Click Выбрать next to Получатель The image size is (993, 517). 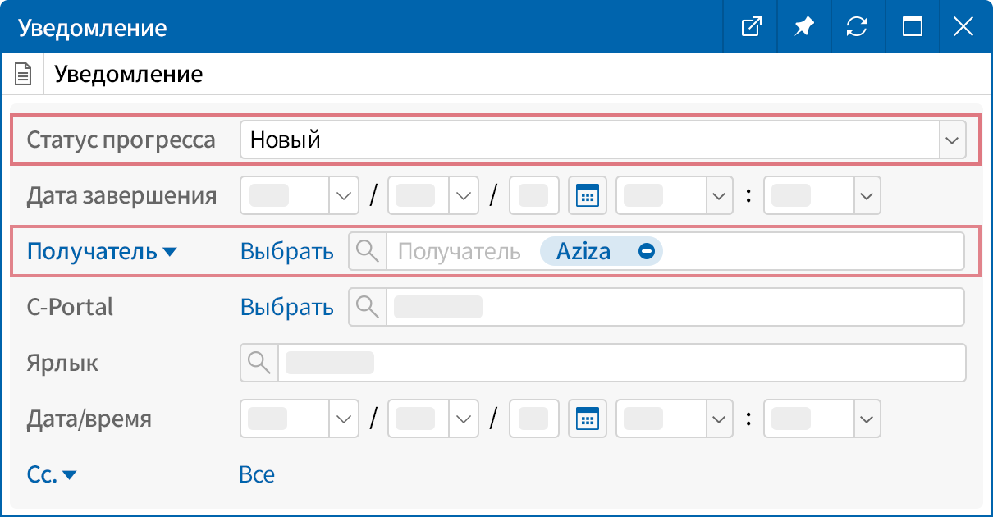[x=286, y=251]
